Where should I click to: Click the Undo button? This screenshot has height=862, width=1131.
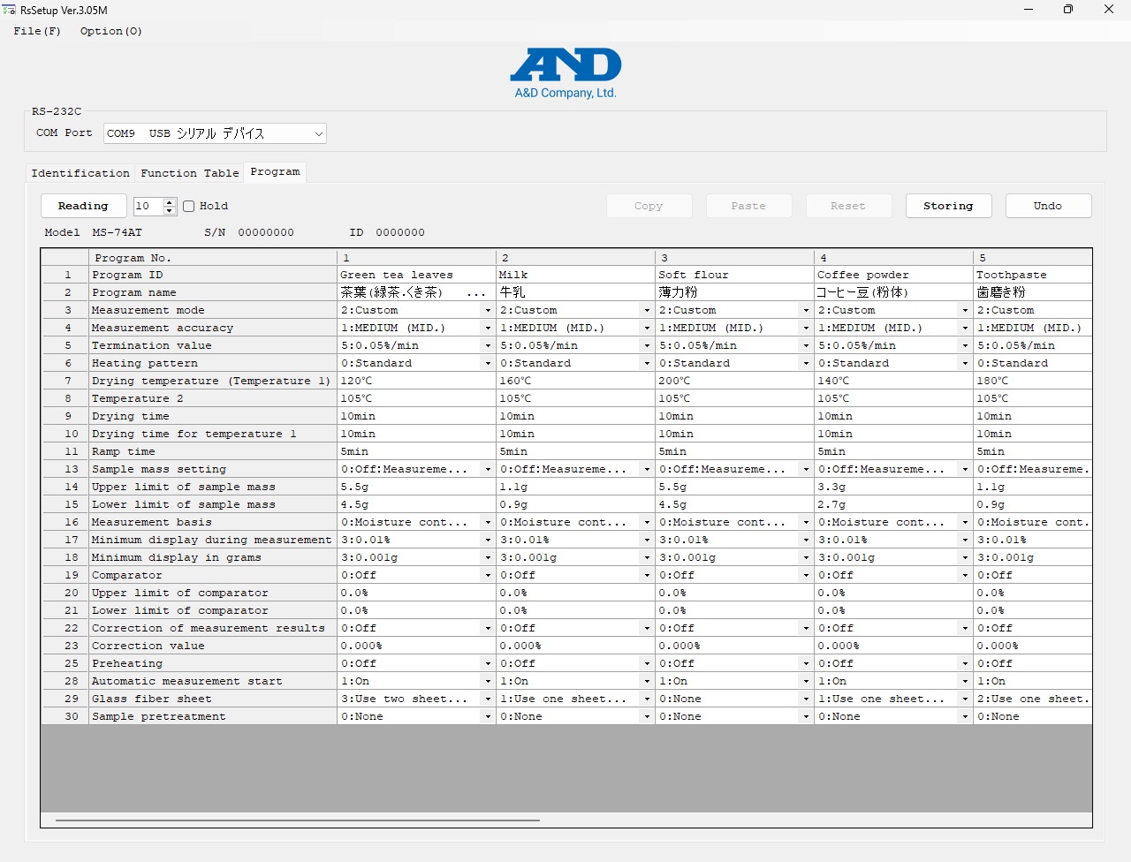pyautogui.click(x=1048, y=206)
